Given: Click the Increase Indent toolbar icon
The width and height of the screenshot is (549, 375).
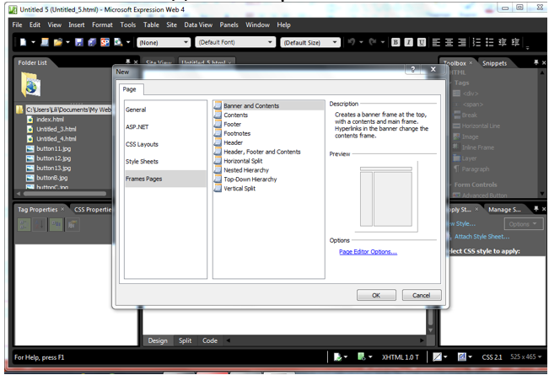Looking at the screenshot, I should click(515, 42).
